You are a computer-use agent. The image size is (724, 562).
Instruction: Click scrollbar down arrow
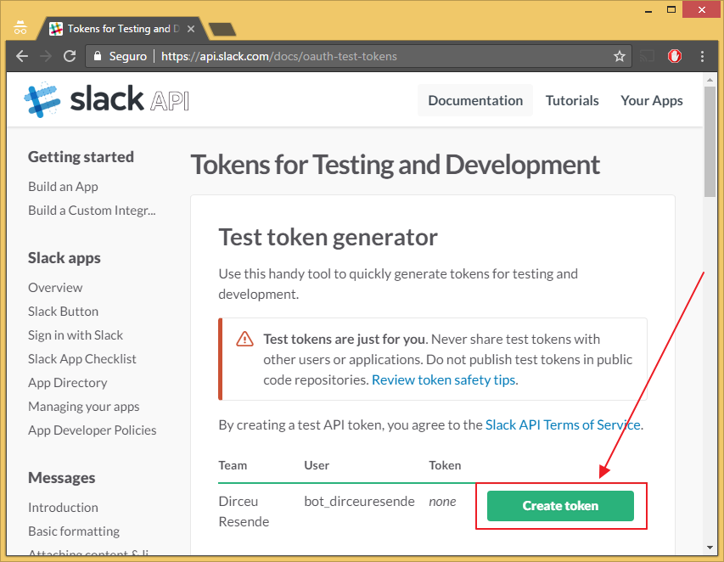pyautogui.click(x=710, y=548)
